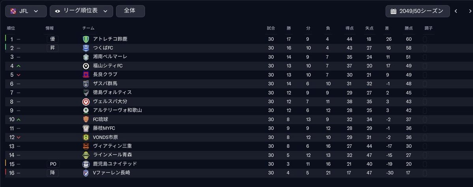The width and height of the screenshot is (473, 187).
Task: Sort table by 得点 column header
Action: [x=350, y=28]
